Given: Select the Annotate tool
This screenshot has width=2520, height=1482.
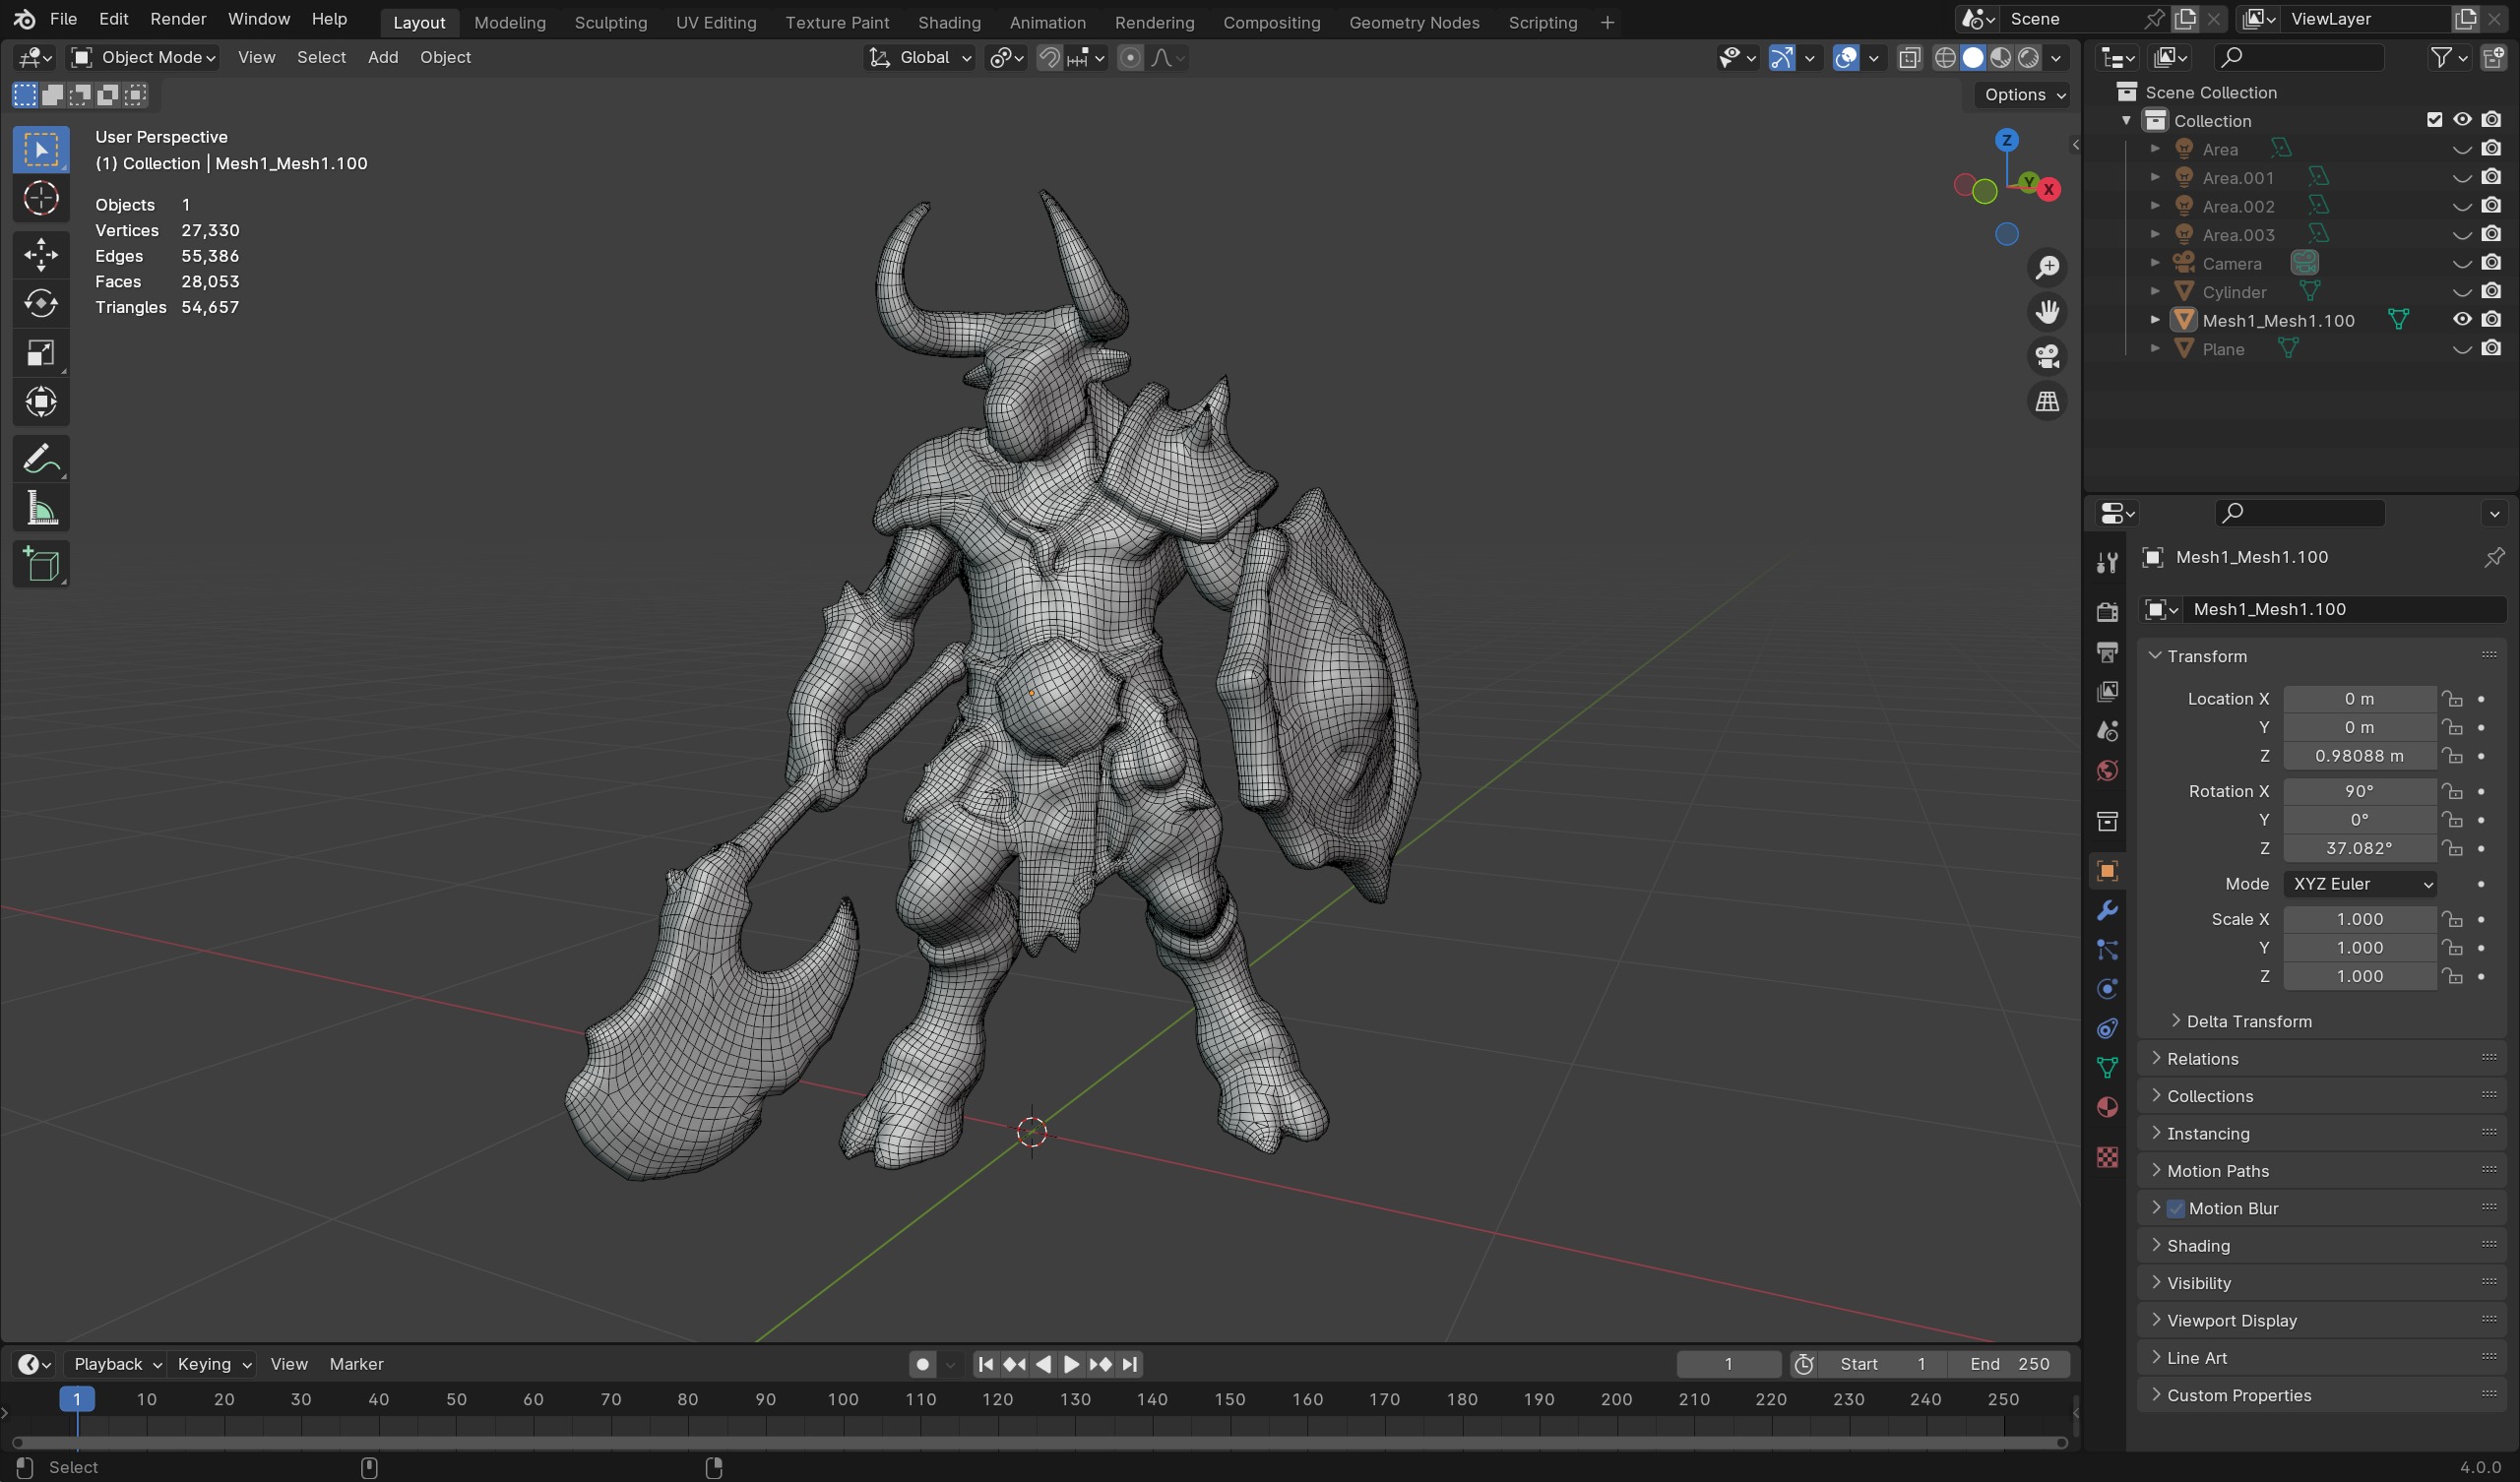Looking at the screenshot, I should point(41,459).
